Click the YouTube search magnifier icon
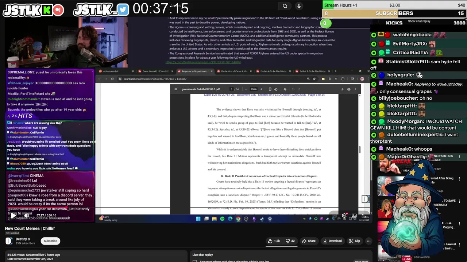 tap(285, 6)
